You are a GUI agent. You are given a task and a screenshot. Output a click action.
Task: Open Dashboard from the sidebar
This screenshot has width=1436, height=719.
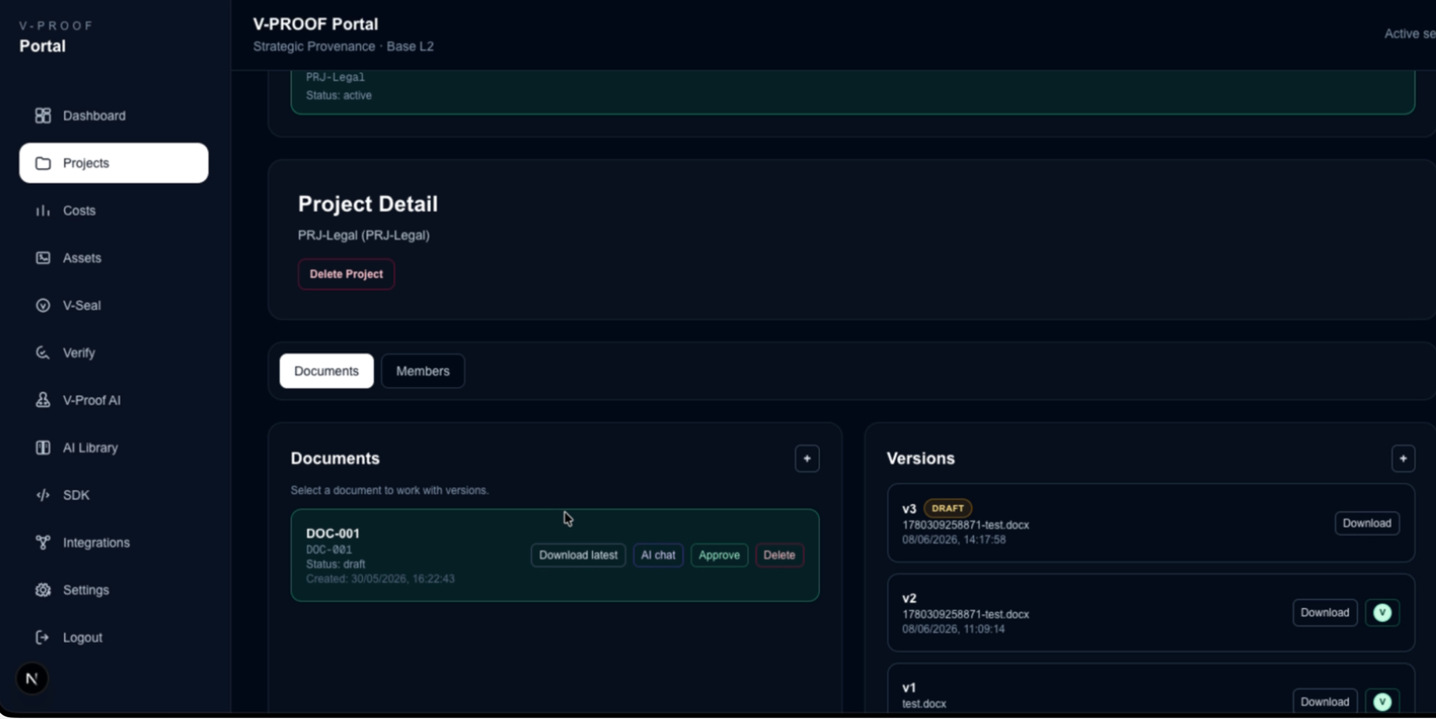pos(114,115)
